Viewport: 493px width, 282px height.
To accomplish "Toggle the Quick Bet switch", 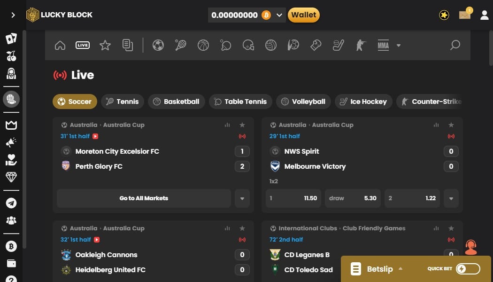I will point(468,269).
